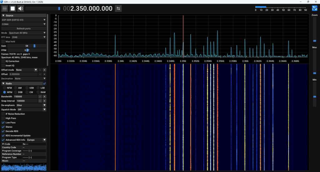Screen dimensions: 320x172
Task: Click the Program Type row
Action: 24,157
